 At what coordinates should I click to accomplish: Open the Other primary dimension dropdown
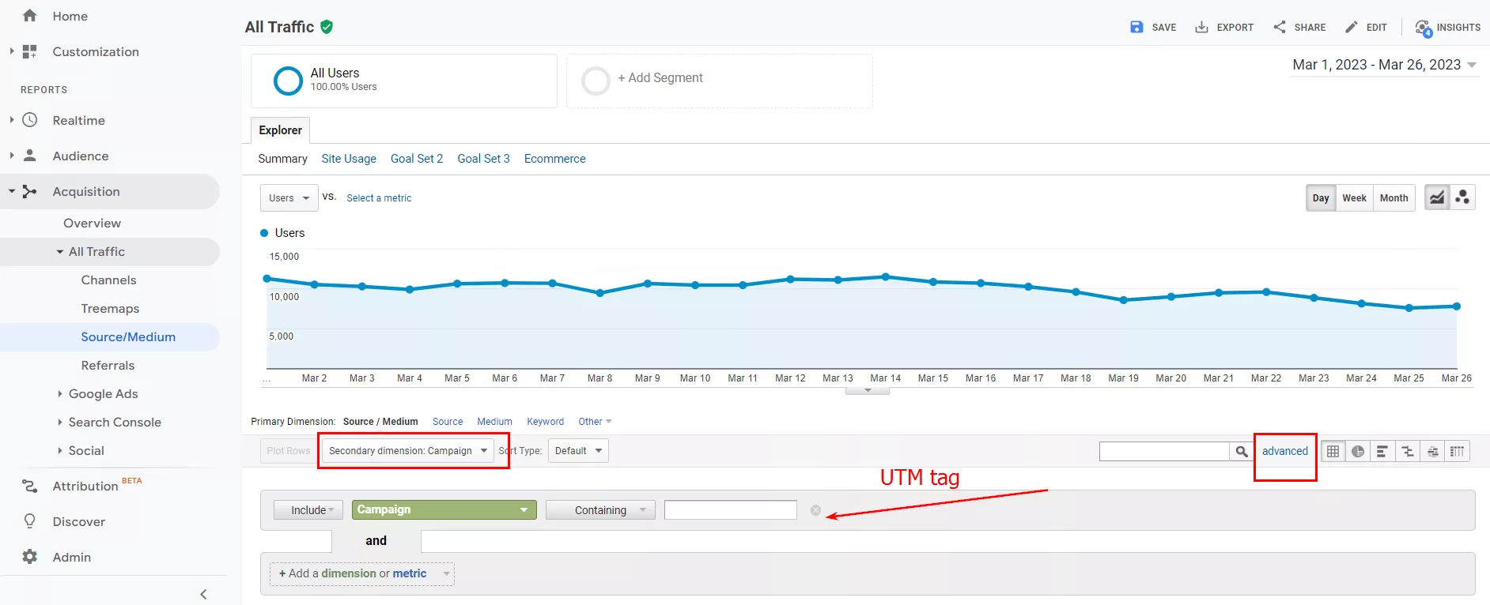pyautogui.click(x=595, y=422)
